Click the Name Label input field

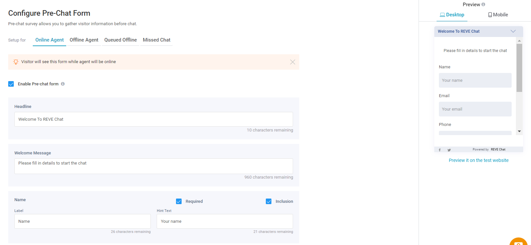coord(83,221)
